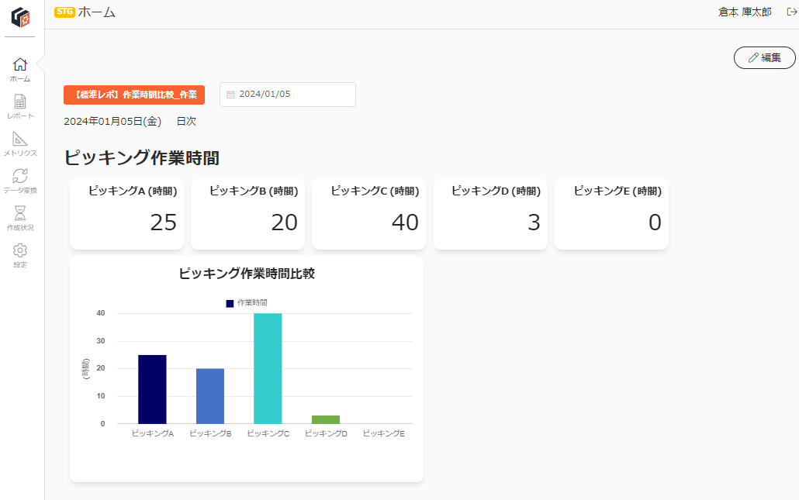Click the 日次 daily label
The height and width of the screenshot is (500, 799).
pyautogui.click(x=186, y=121)
